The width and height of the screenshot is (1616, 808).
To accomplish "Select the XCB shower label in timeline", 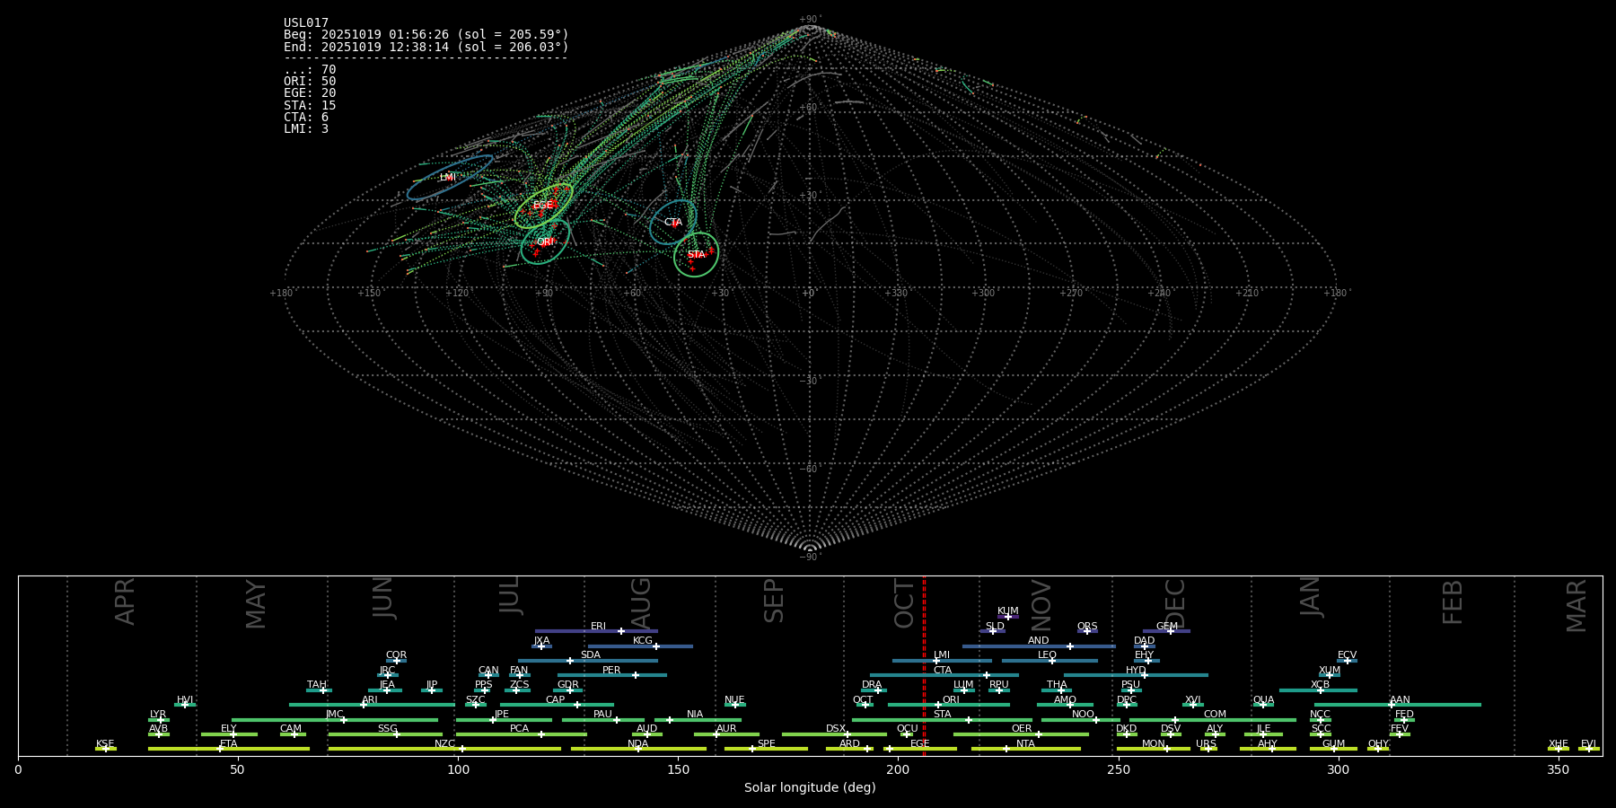I will click(x=1320, y=685).
